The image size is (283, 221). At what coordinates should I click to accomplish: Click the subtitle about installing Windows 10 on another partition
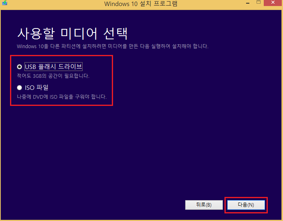113,46
